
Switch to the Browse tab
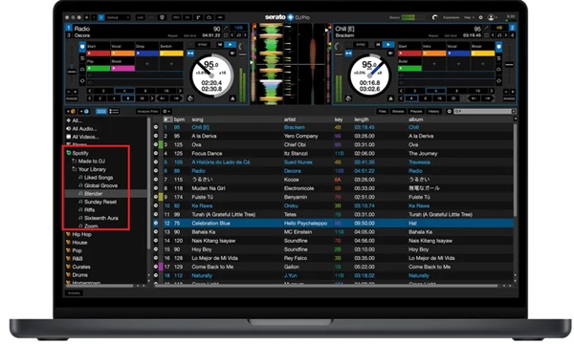click(398, 111)
